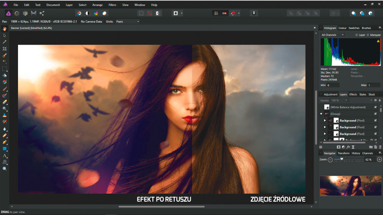Open the Assistant options icon
This screenshot has height=215, width=383.
pyautogui.click(x=254, y=13)
